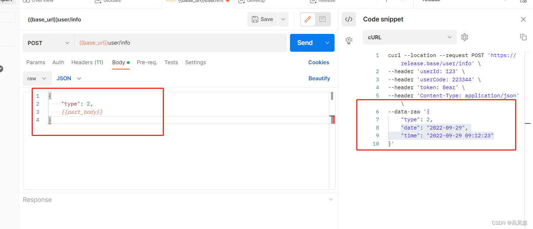
Task: Click the Save button
Action: click(262, 19)
